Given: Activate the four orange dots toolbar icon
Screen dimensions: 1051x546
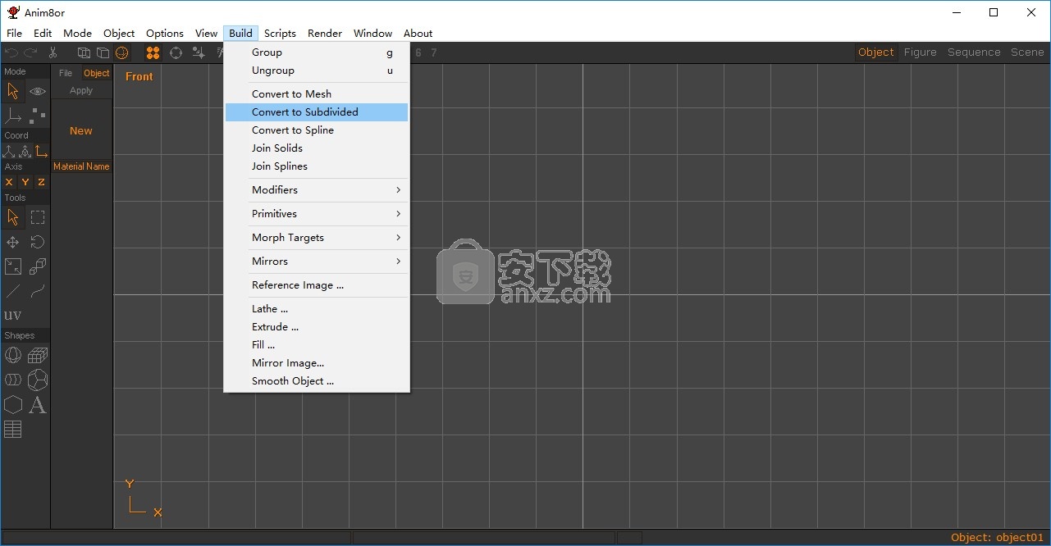Looking at the screenshot, I should click(153, 52).
